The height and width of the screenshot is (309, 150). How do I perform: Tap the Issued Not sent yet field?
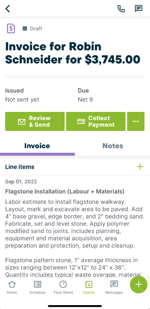coord(22,95)
